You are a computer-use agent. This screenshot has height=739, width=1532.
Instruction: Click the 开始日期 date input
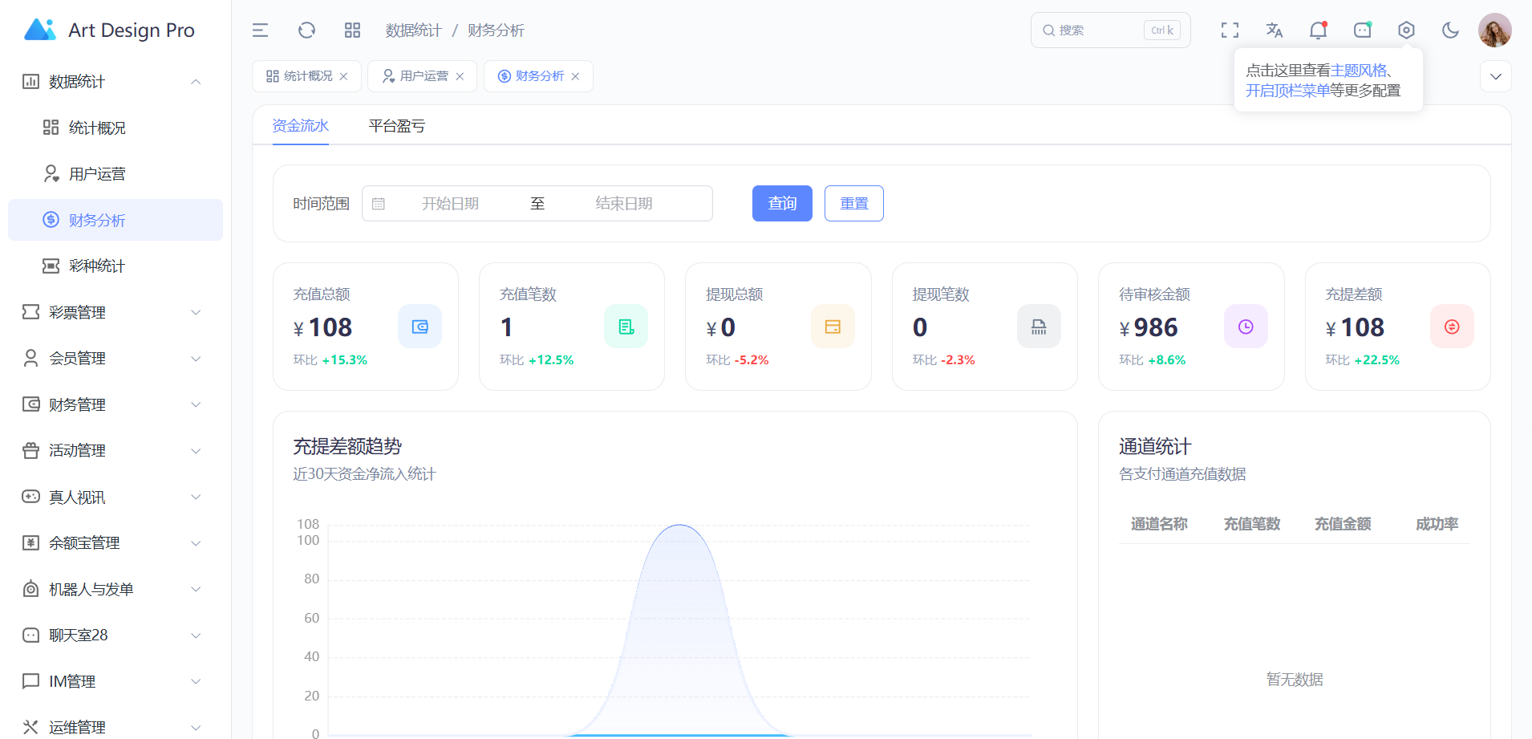coord(450,204)
